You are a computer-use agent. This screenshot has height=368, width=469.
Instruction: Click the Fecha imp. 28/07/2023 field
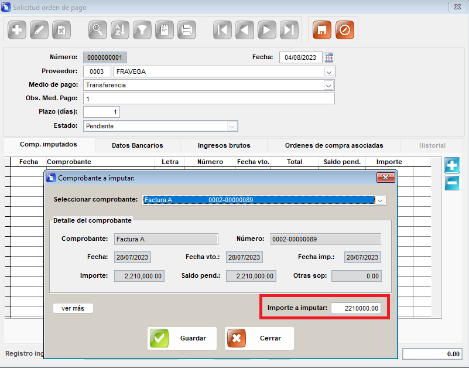tap(362, 257)
